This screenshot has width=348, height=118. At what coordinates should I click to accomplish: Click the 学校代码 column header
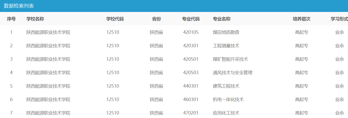click(115, 19)
